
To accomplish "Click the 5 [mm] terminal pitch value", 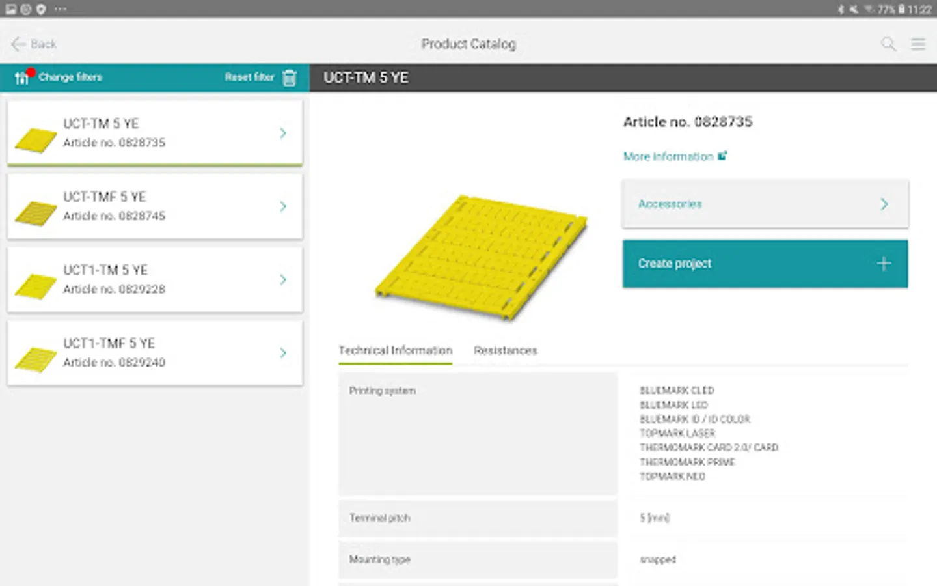I will [655, 518].
